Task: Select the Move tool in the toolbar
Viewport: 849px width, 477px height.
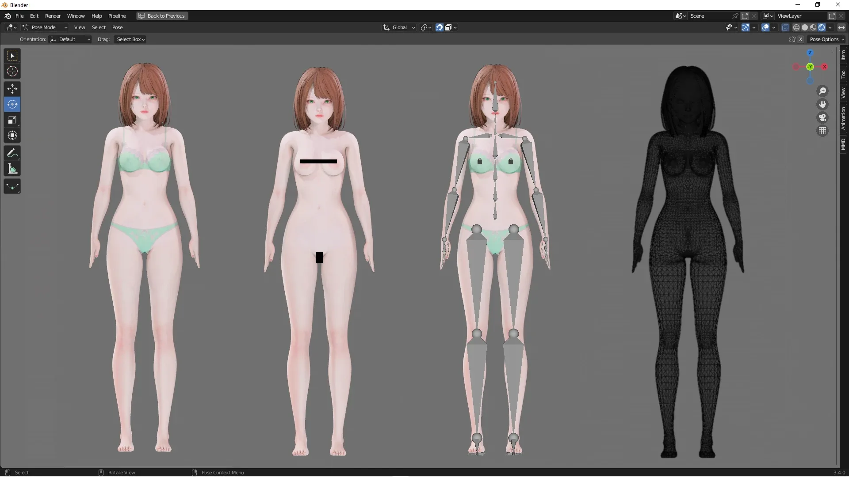Action: [12, 89]
